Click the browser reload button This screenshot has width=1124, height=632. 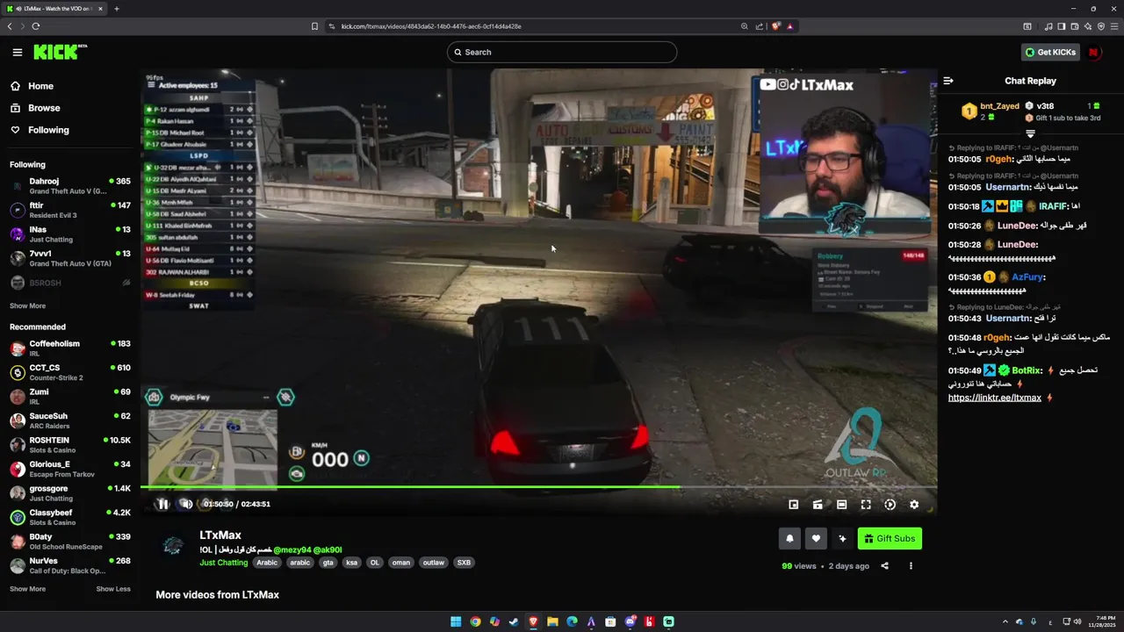point(36,26)
